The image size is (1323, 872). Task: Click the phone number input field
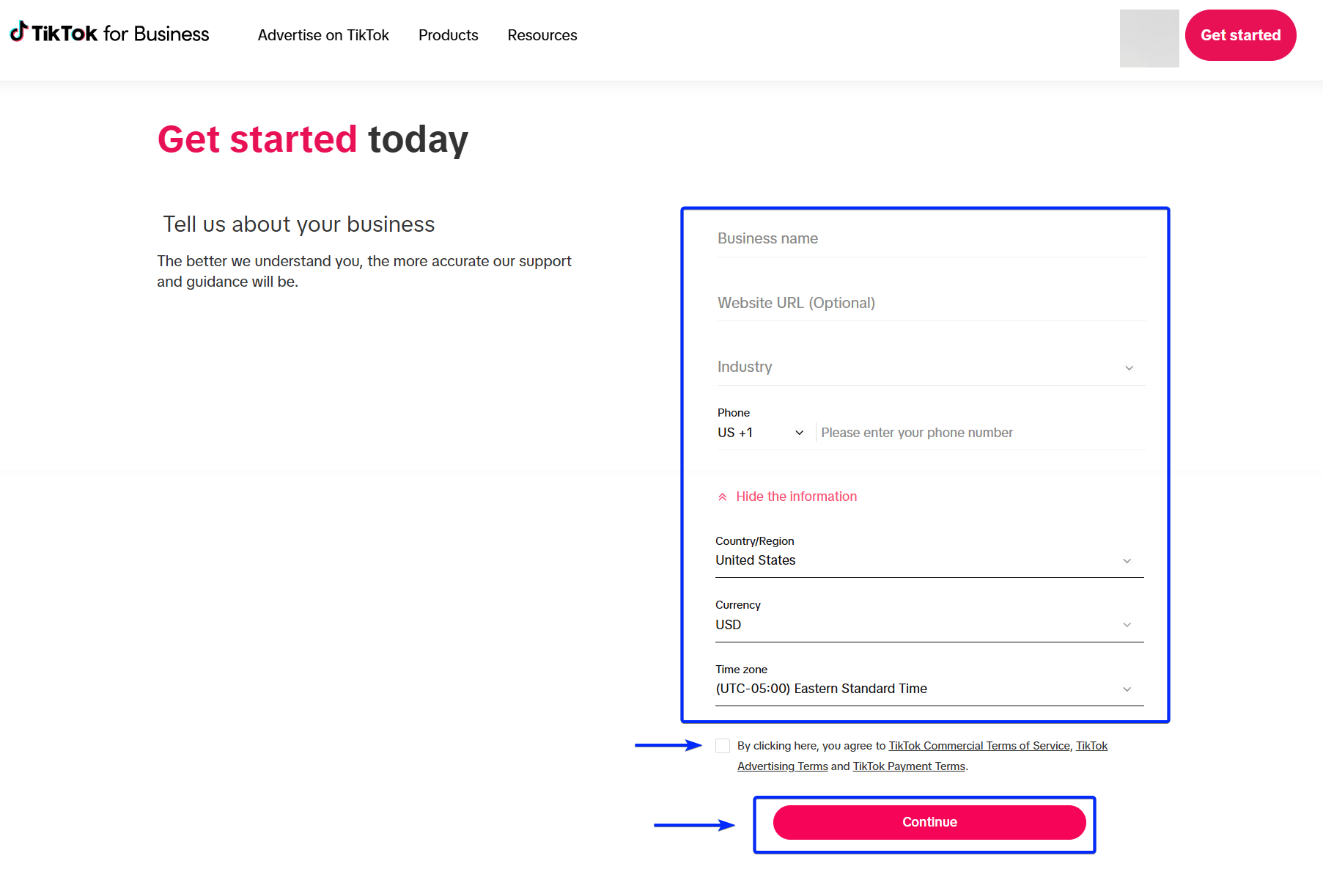(981, 433)
